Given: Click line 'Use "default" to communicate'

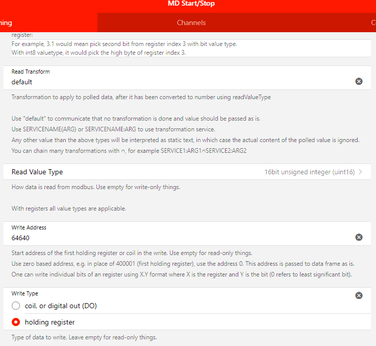Looking at the screenshot, I should pos(136,119).
